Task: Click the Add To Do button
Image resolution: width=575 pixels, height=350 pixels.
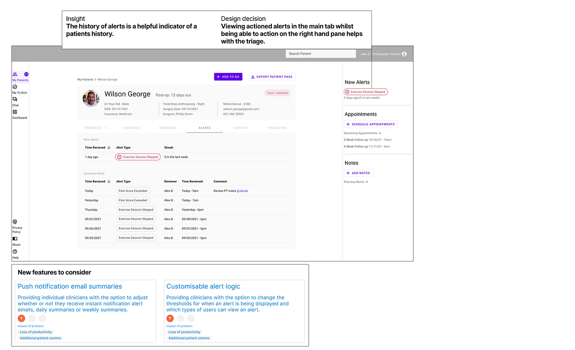Action: 228,77
